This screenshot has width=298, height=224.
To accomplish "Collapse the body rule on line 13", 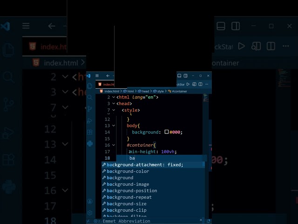I will 114,126.
